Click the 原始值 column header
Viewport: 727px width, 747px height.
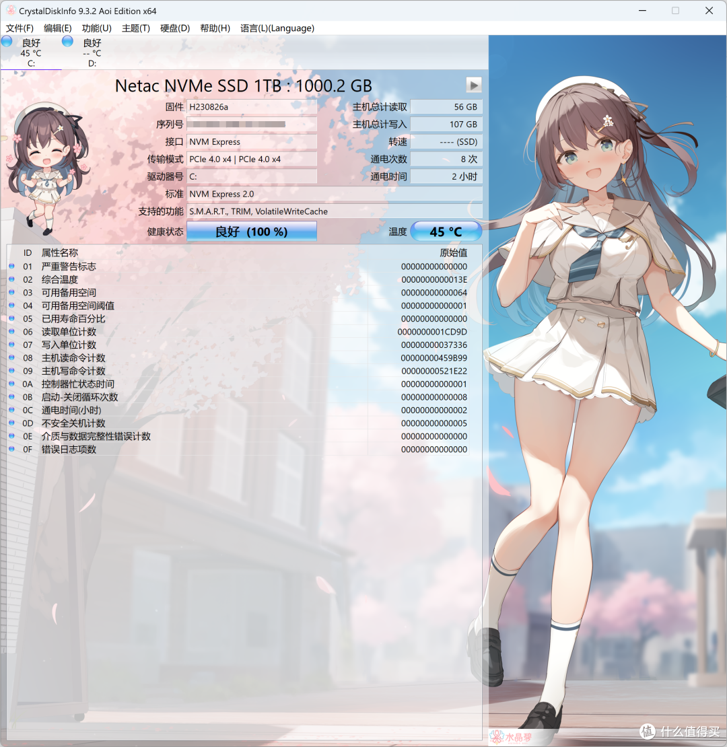[453, 253]
